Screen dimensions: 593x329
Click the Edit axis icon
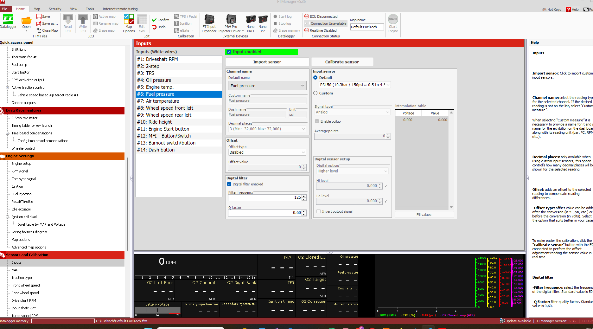click(x=142, y=23)
